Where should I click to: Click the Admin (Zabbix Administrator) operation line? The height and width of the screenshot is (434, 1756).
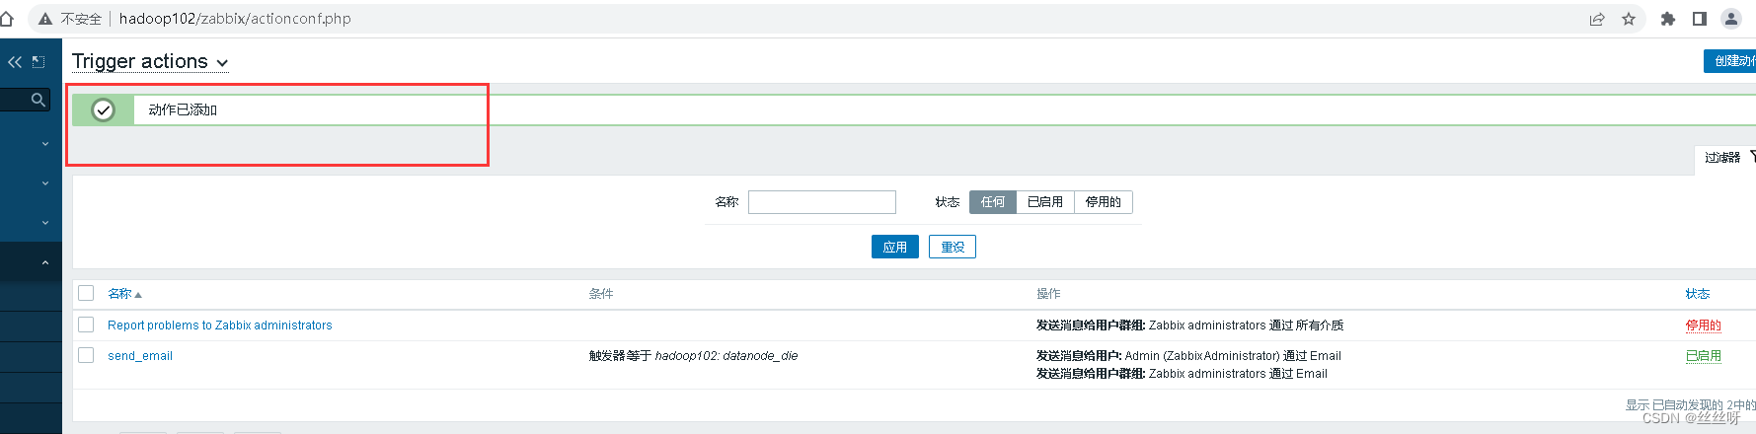[1188, 356]
